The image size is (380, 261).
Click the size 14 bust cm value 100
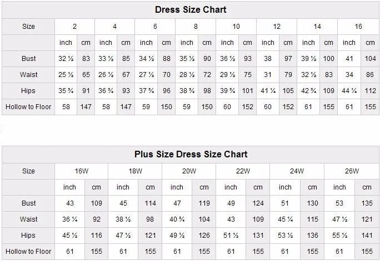(x=329, y=58)
